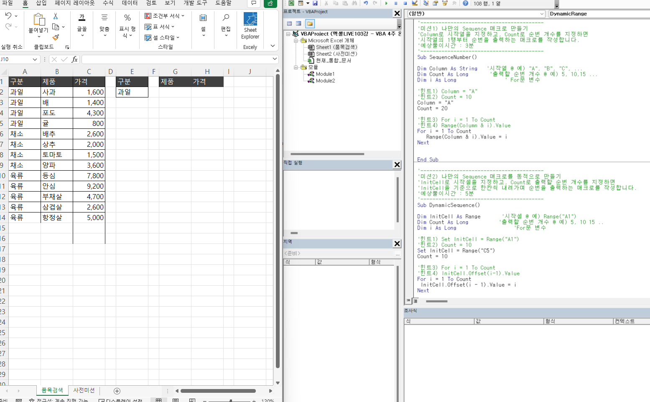Run the macro with the green play icon
This screenshot has height=402, width=650.
[x=386, y=3]
